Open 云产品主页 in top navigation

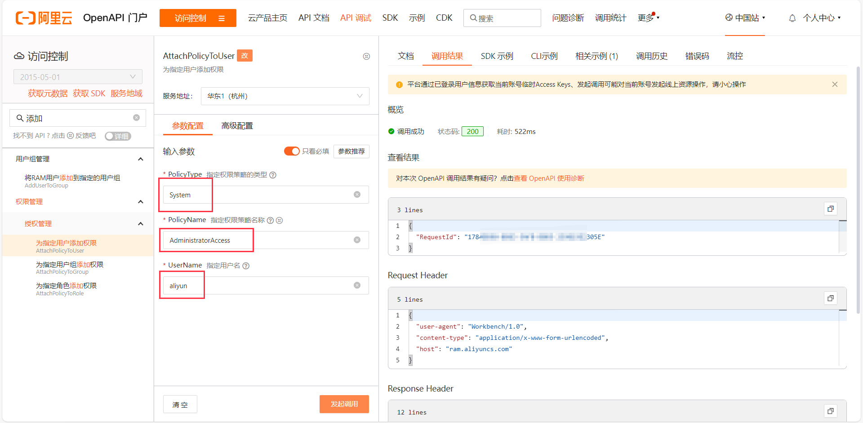267,18
